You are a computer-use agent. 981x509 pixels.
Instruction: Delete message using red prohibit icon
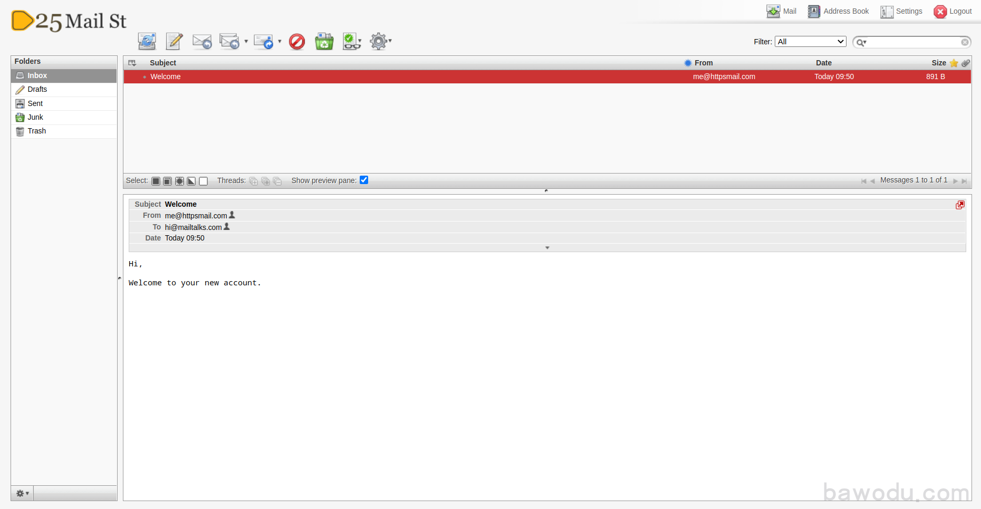(x=297, y=41)
